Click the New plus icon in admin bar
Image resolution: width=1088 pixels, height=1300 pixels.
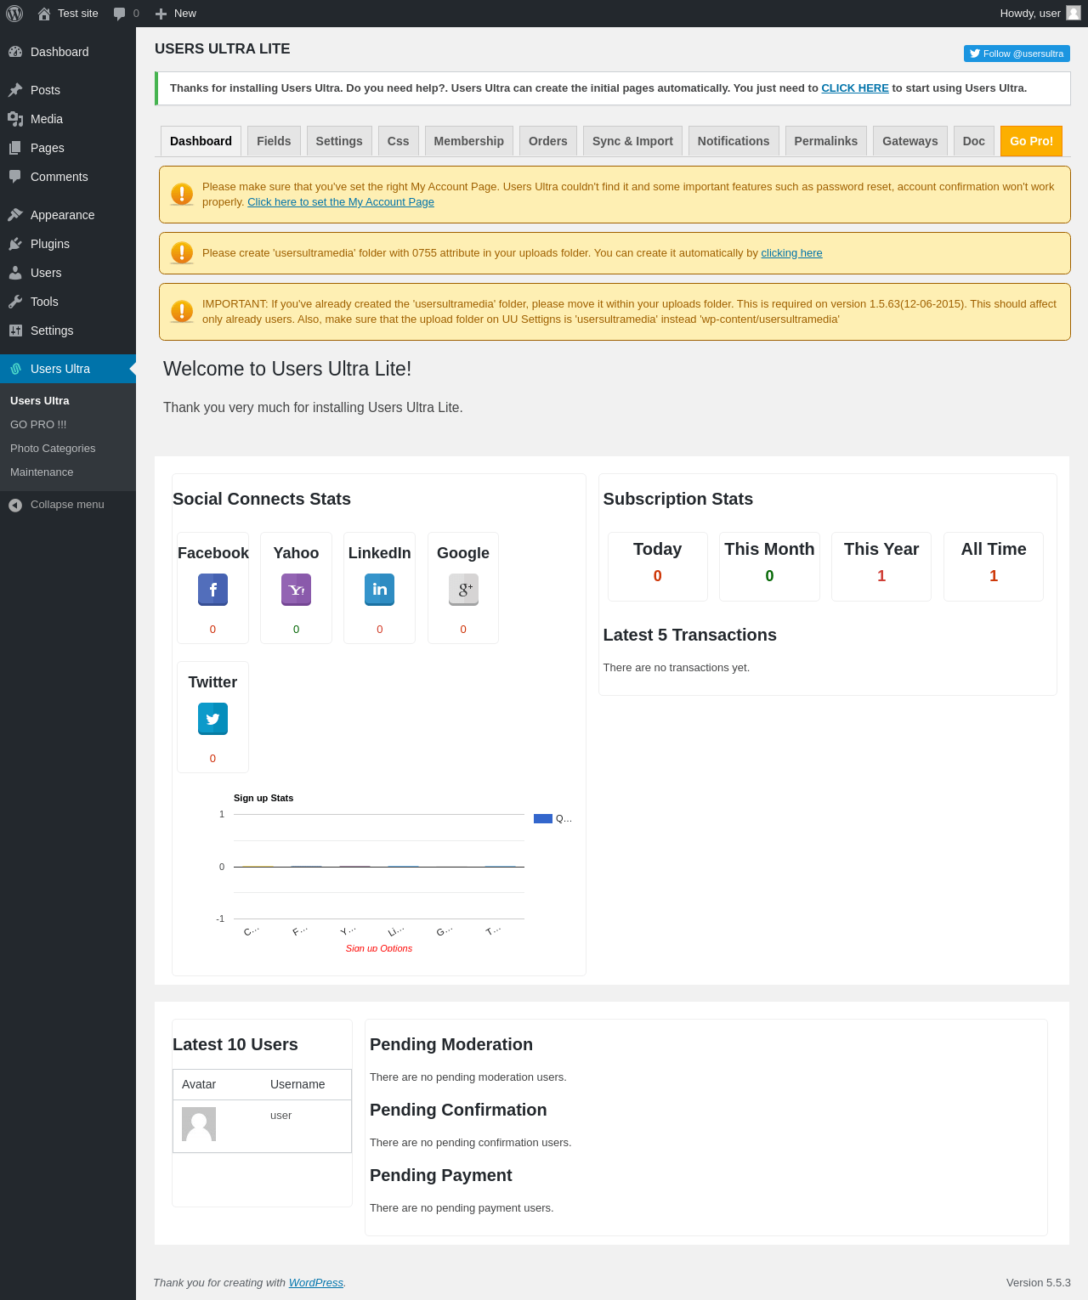point(161,14)
